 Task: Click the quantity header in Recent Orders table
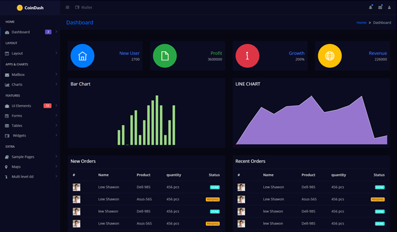(x=338, y=175)
